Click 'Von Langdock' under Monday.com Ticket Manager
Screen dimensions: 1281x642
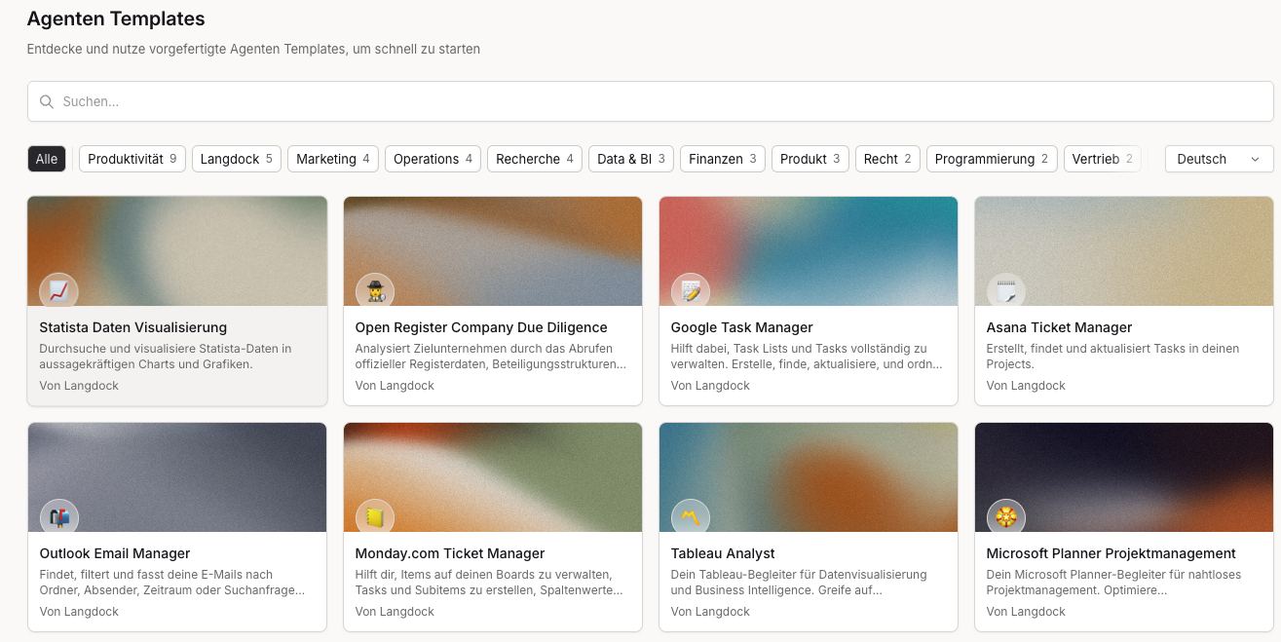tap(395, 612)
